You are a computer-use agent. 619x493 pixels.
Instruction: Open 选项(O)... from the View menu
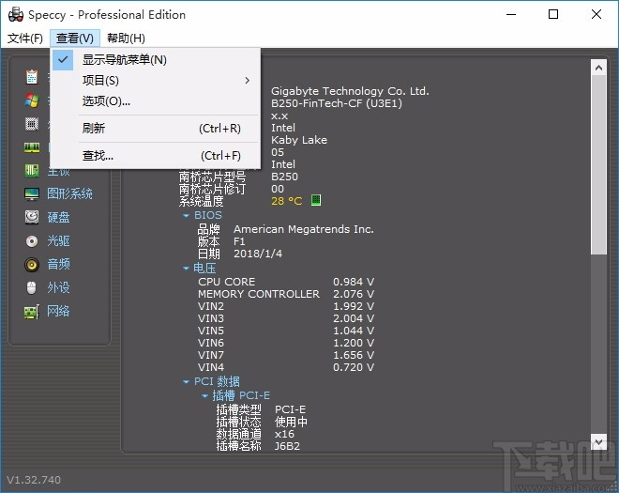pos(155,101)
